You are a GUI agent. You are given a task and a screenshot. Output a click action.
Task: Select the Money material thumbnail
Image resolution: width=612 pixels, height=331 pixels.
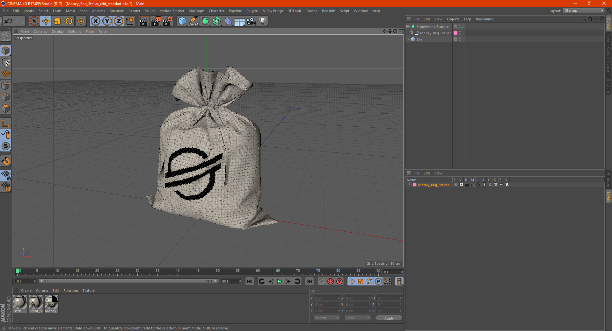(51, 304)
